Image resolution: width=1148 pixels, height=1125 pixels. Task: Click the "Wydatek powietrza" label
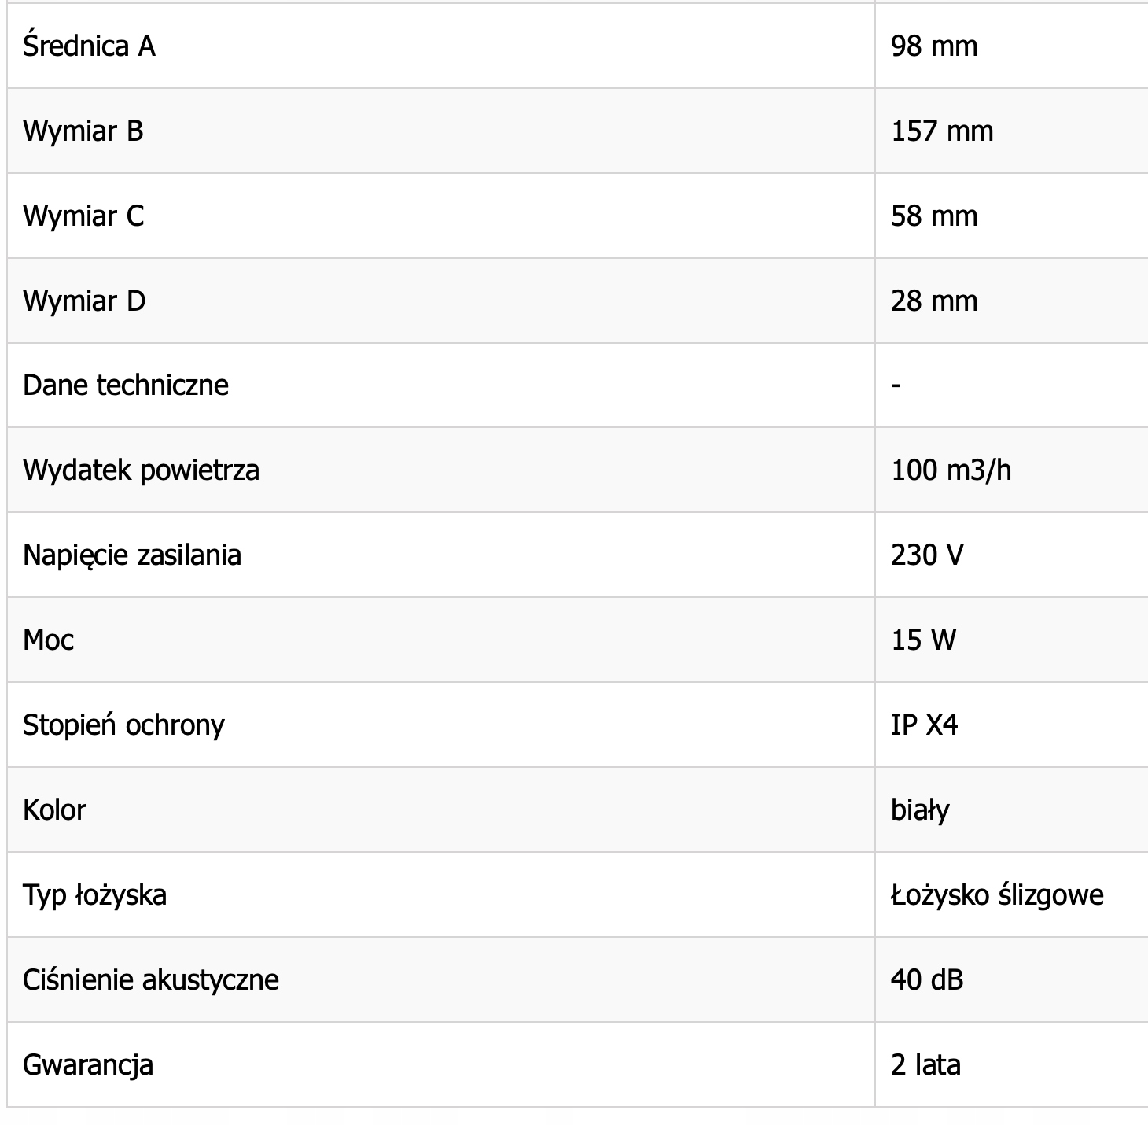(x=141, y=470)
